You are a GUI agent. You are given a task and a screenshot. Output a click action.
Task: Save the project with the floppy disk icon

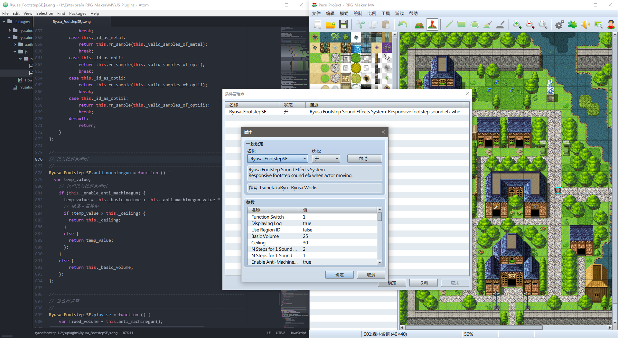(343, 24)
